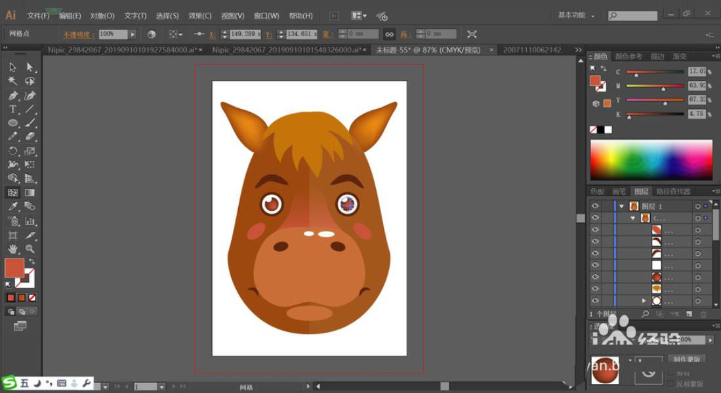Toggle eye icon of the group sublayer under 图层 1
The height and width of the screenshot is (393, 721).
coord(596,218)
